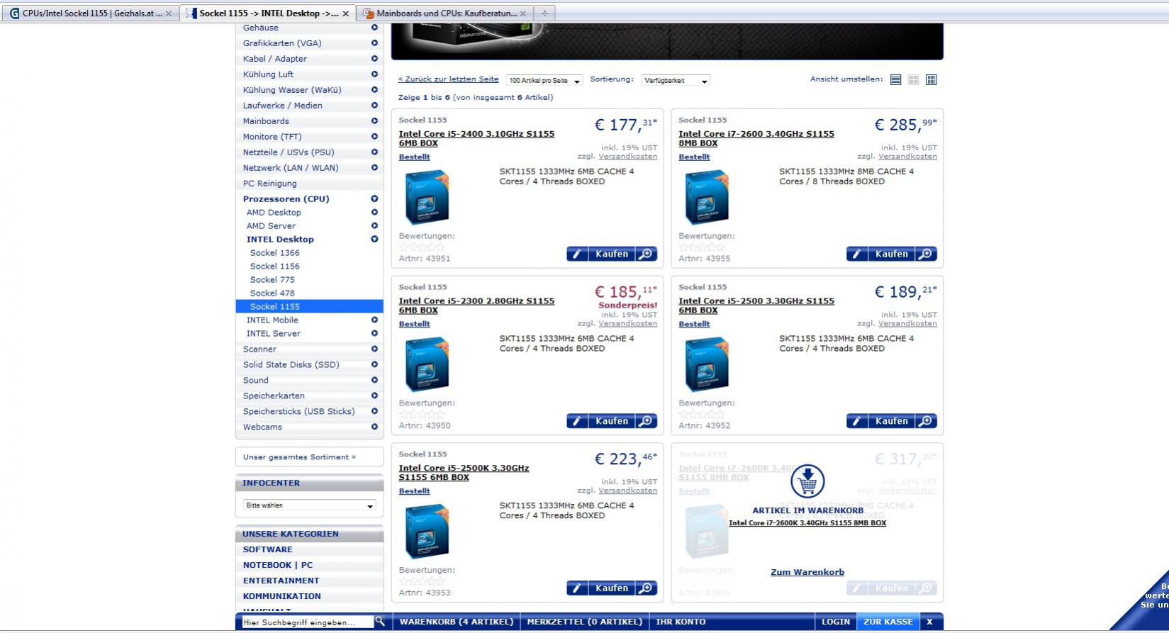Click magnifier icon for Core i5-2500
The width and height of the screenshot is (1169, 633).
[x=926, y=421]
